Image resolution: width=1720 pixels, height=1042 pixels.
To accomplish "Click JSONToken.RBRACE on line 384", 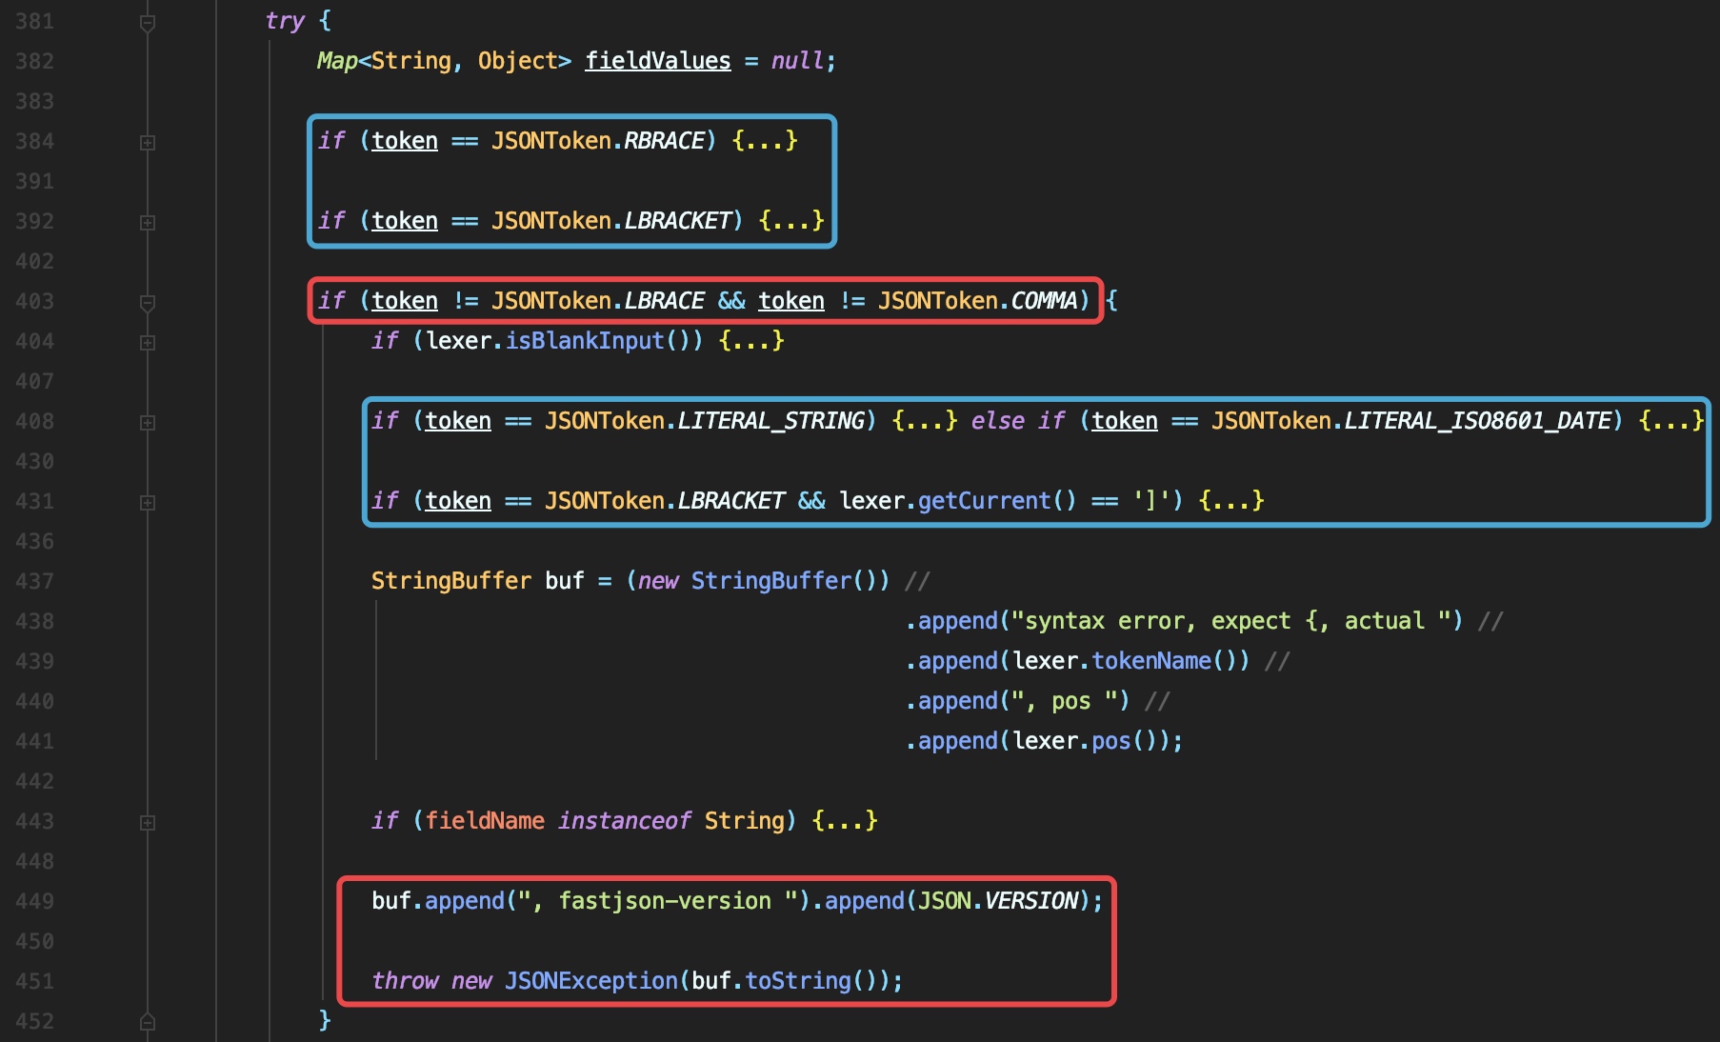I will pos(598,141).
